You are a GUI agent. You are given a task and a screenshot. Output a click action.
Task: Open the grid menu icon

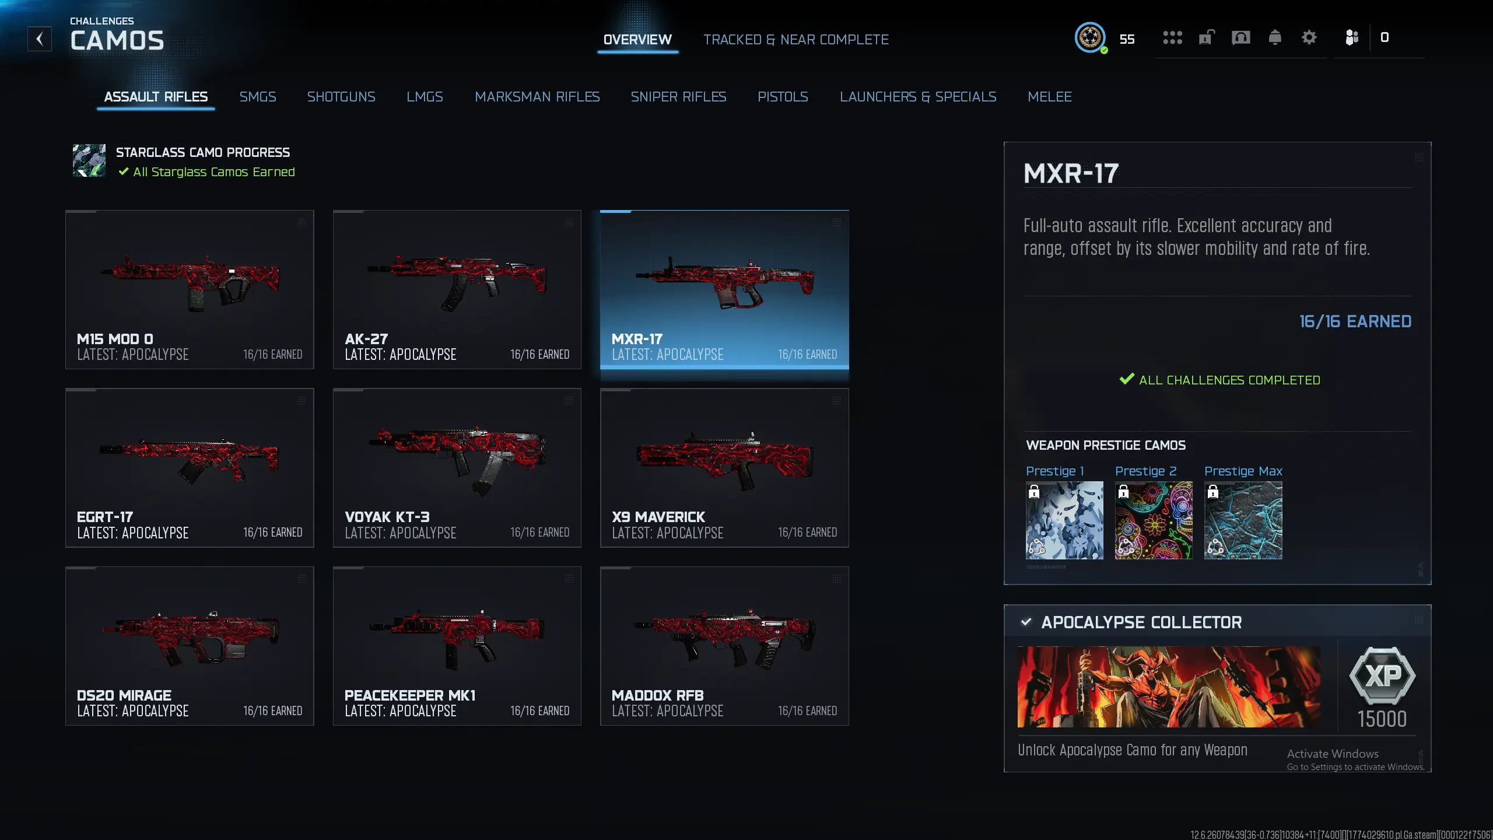tap(1172, 38)
